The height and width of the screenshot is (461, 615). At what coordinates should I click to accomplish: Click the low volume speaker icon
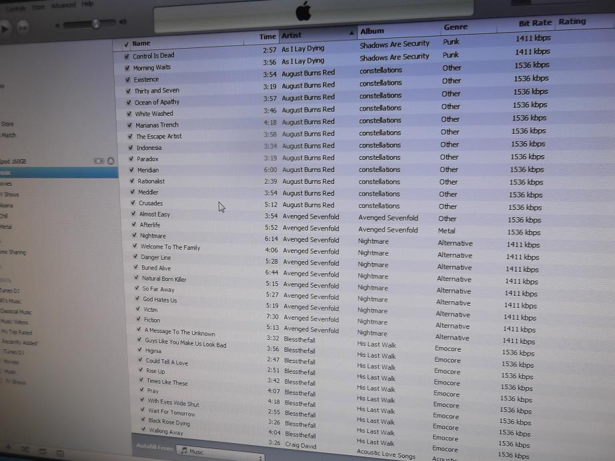coord(59,25)
